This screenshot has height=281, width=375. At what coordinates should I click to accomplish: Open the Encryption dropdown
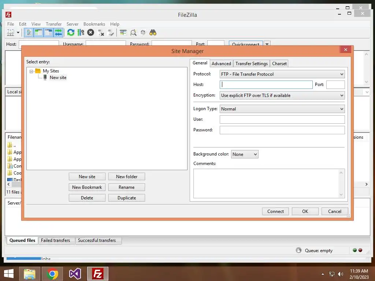point(282,95)
